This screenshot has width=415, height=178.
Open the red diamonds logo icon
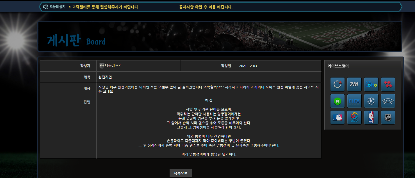(x=388, y=84)
